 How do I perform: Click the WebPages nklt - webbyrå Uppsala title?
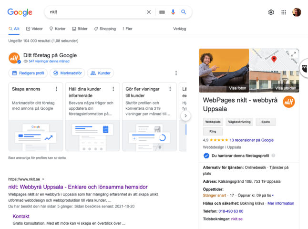click(x=240, y=104)
